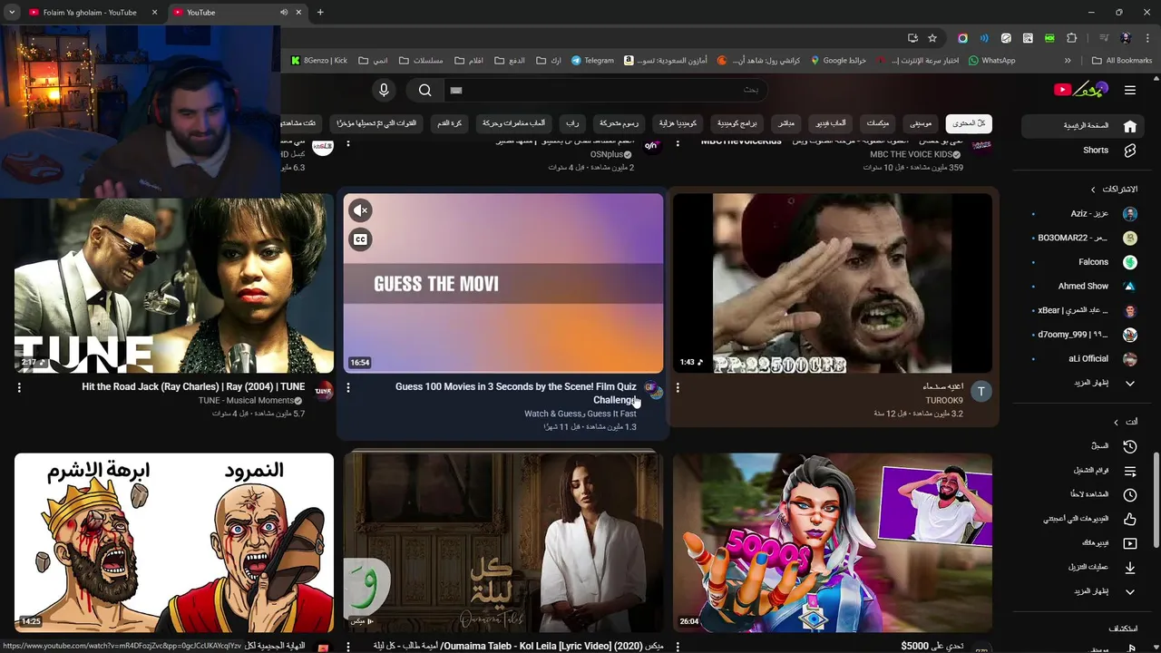
Task: Show hidden bookmarks with the double chevron
Action: [x=1068, y=61]
